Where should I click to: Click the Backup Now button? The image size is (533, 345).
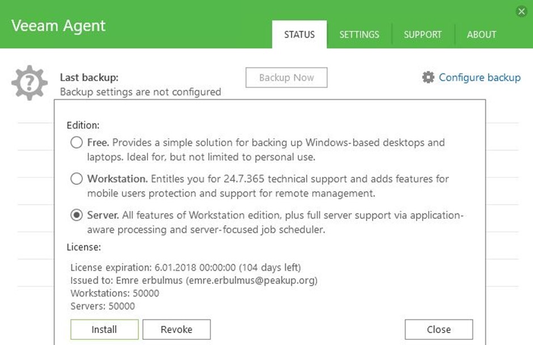pyautogui.click(x=286, y=78)
